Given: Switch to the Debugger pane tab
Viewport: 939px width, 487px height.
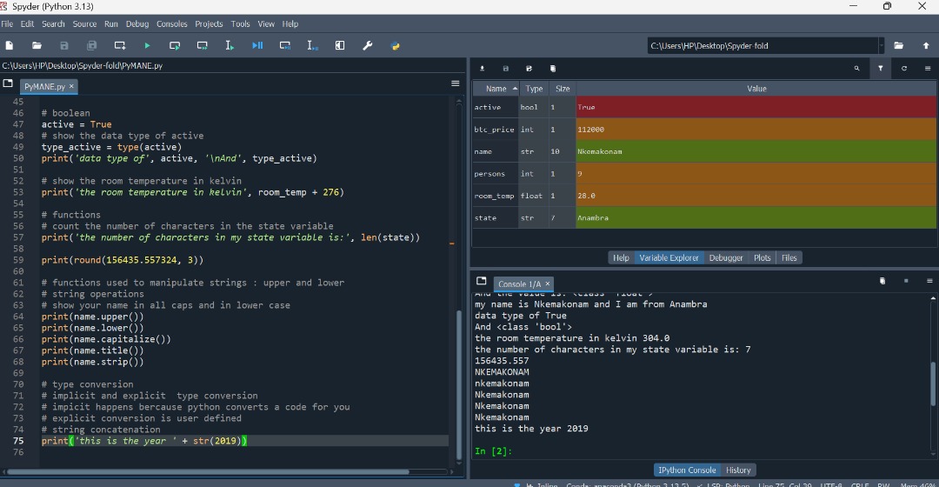Looking at the screenshot, I should pos(726,257).
